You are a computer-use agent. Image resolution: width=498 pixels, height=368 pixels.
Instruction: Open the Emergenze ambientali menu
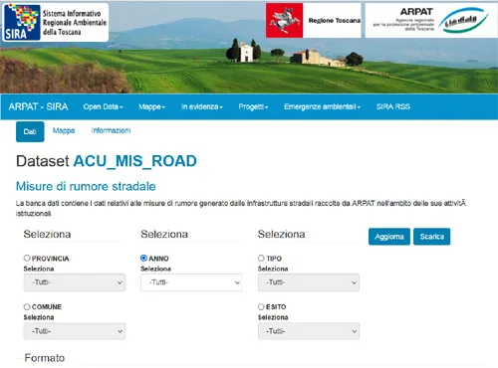click(x=322, y=106)
